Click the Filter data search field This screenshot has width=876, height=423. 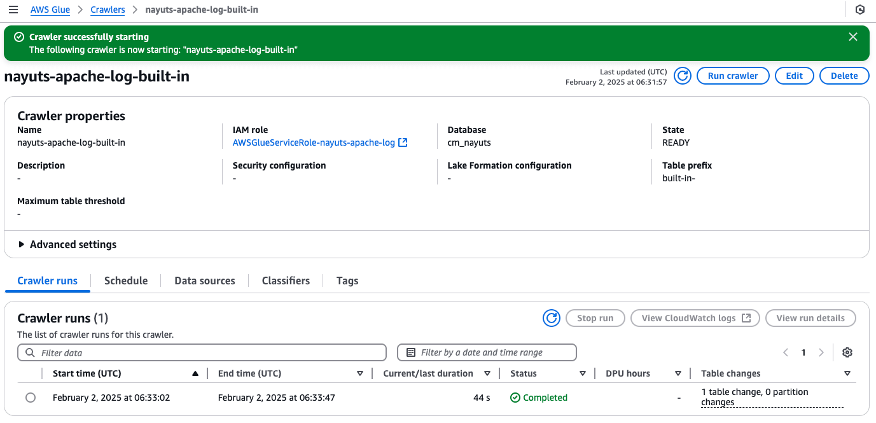click(202, 352)
